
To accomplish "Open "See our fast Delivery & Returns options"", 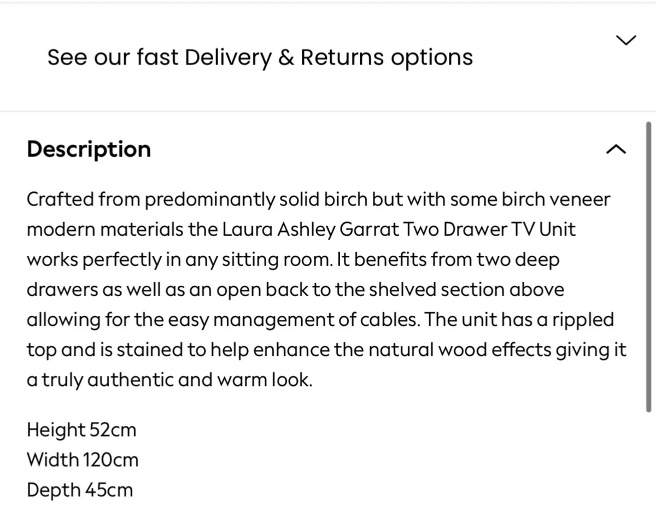I will 260,57.
